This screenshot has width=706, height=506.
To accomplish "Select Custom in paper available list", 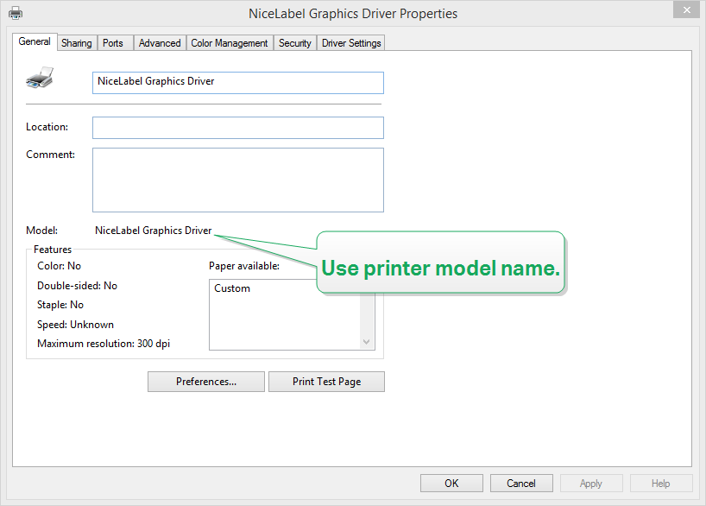I will coord(232,288).
